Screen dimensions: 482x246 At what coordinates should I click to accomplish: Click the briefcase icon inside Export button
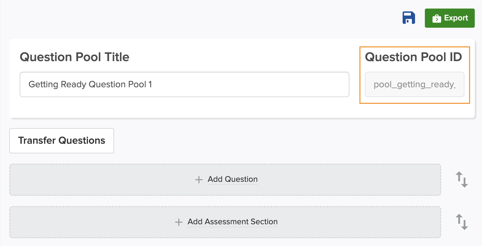436,18
